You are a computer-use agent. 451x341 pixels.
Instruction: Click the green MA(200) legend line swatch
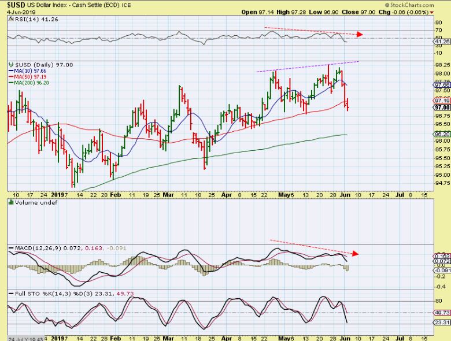(x=11, y=83)
